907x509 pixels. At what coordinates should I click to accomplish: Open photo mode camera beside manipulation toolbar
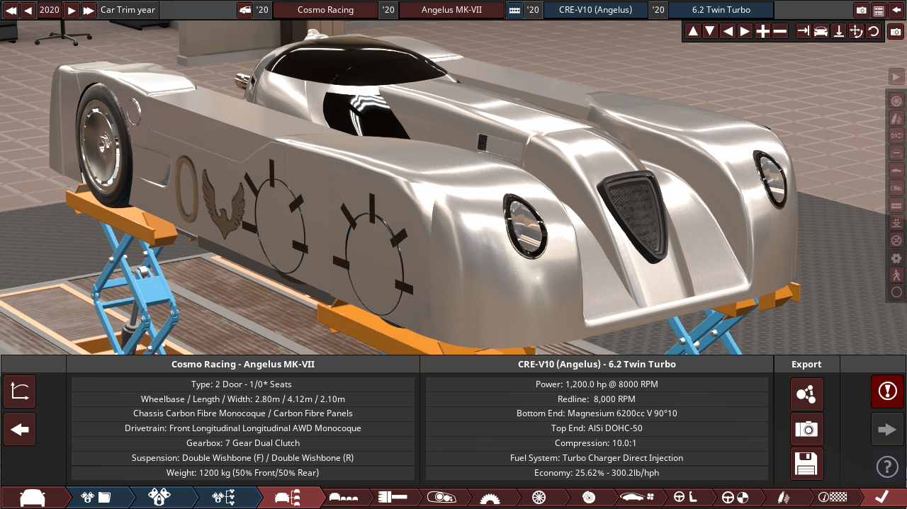pyautogui.click(x=896, y=31)
